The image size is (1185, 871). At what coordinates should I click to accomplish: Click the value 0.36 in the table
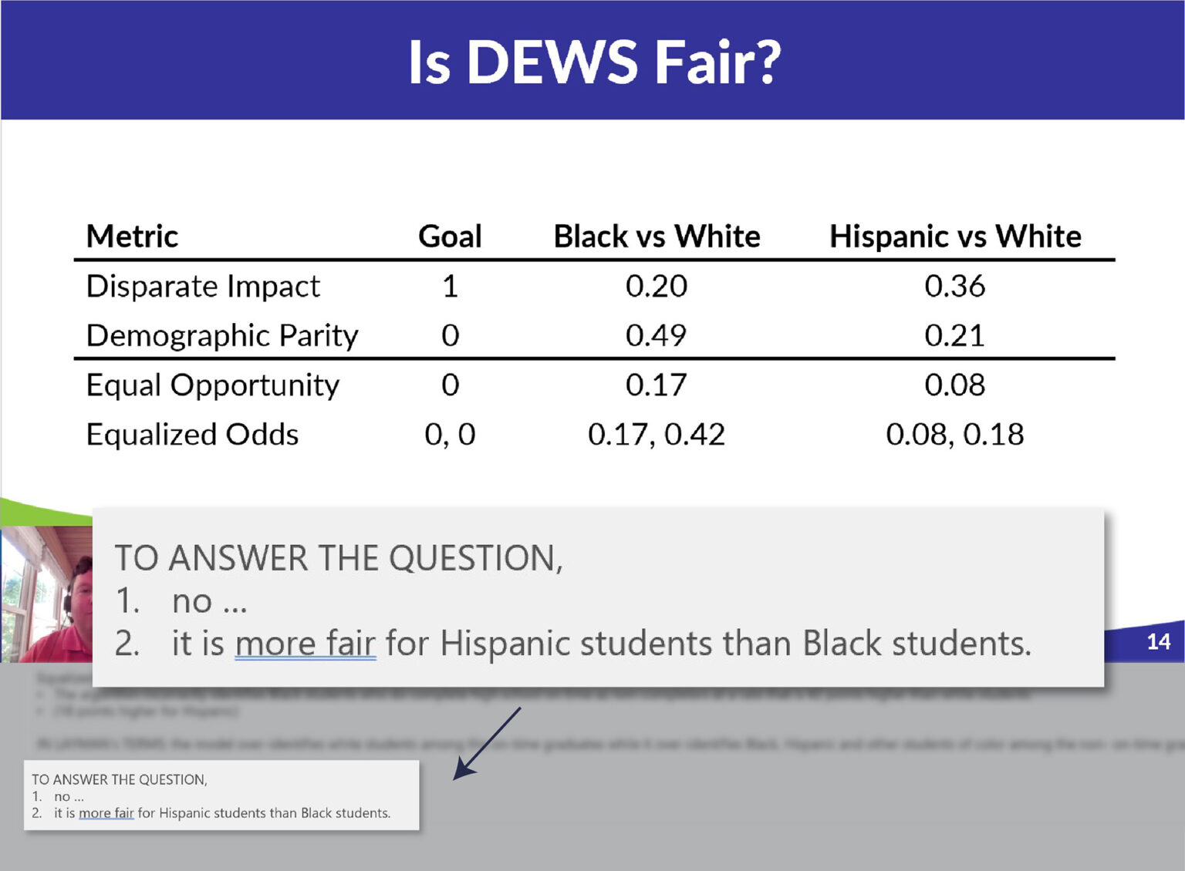956,286
